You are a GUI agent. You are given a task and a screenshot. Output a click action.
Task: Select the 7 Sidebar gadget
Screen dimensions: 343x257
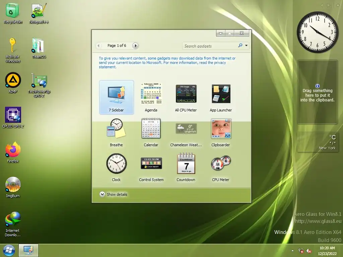pyautogui.click(x=116, y=97)
